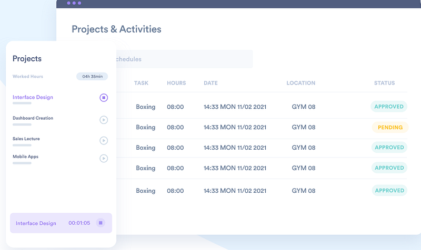Screen dimensions: 421x250
Task: Click Interface Design label in the running timer bar
Action: pos(36,223)
